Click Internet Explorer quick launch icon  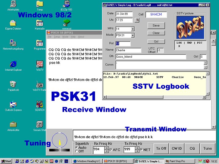point(27,161)
